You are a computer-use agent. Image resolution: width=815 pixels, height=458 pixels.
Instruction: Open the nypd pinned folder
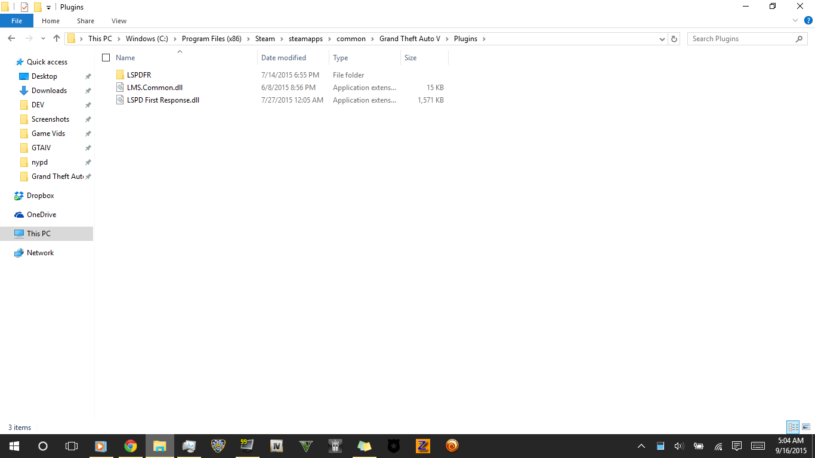[39, 162]
